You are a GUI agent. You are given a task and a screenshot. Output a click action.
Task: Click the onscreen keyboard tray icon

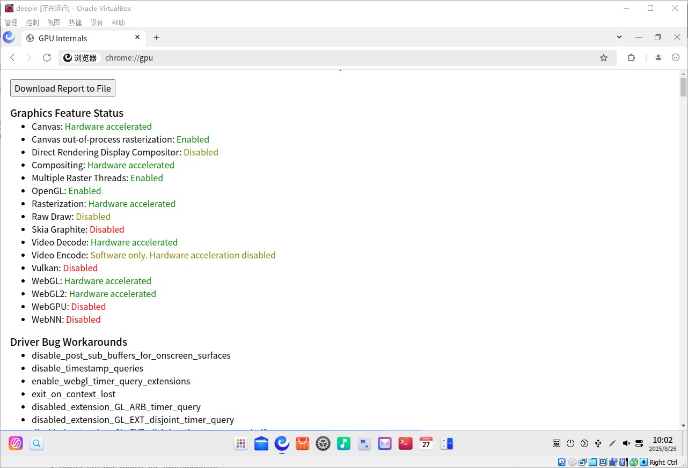557,443
